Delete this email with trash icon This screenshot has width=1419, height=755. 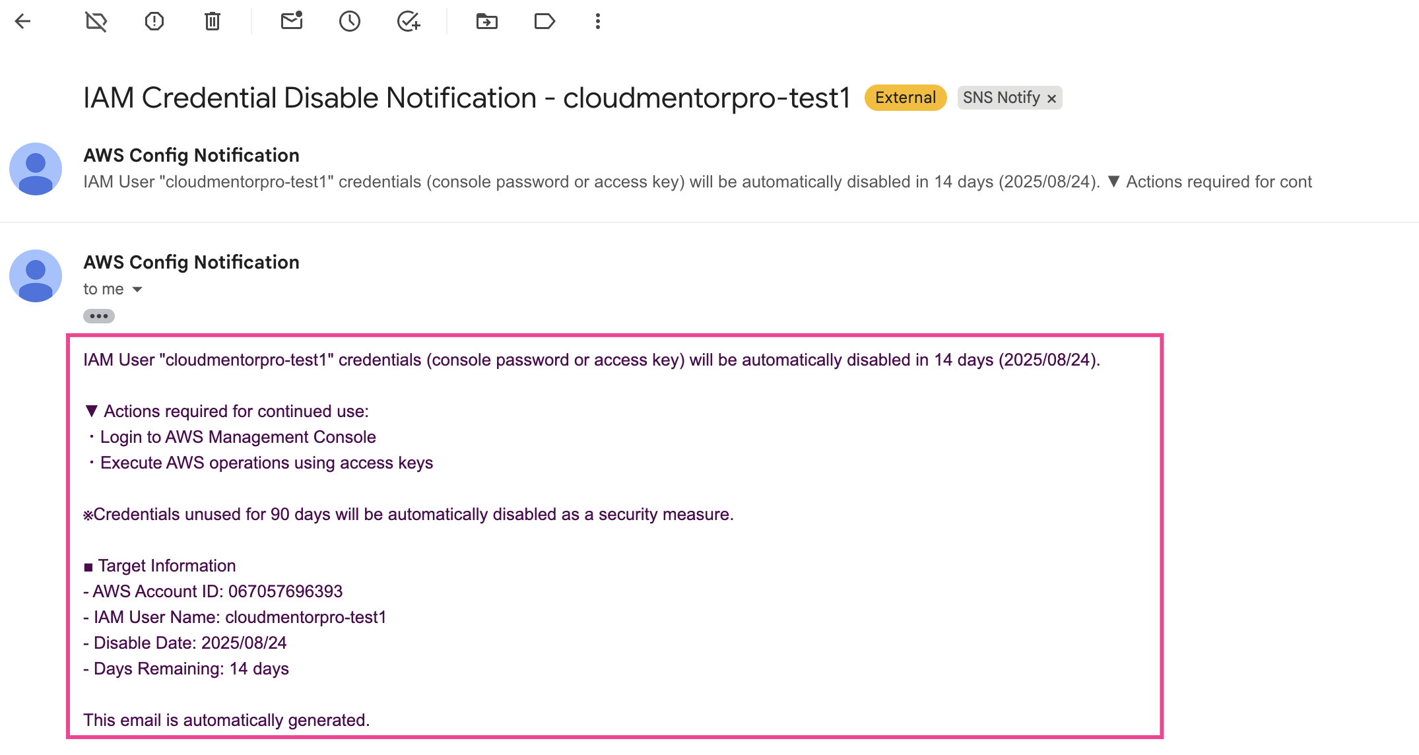pos(212,22)
